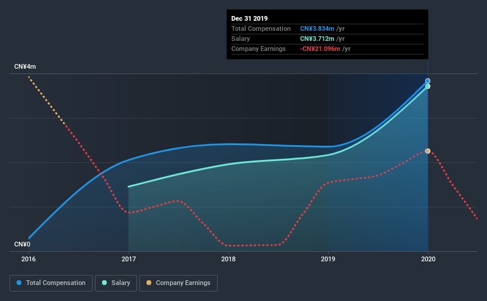Click the Company Earnings label in the tooltip
The image size is (487, 301).
pos(259,49)
